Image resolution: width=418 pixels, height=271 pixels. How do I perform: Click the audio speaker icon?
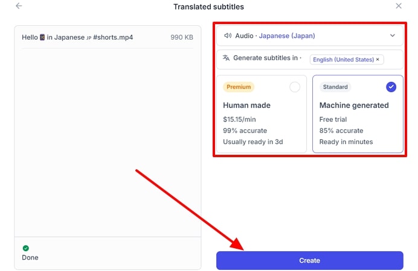tap(227, 36)
